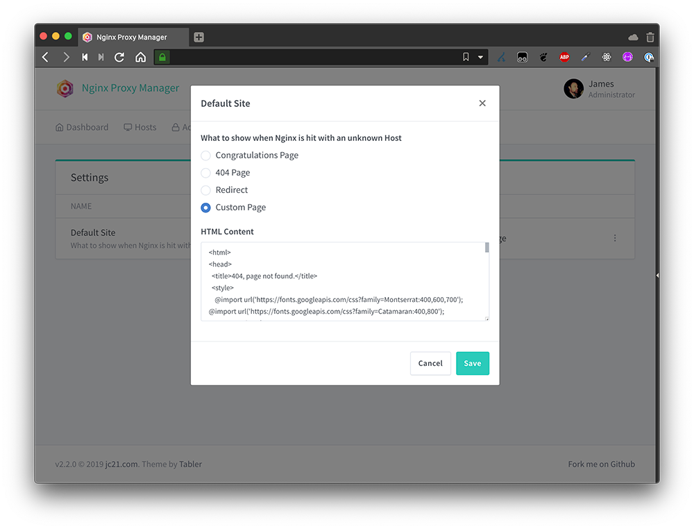Open the purple extension icon
The height and width of the screenshot is (529, 694).
pos(627,57)
